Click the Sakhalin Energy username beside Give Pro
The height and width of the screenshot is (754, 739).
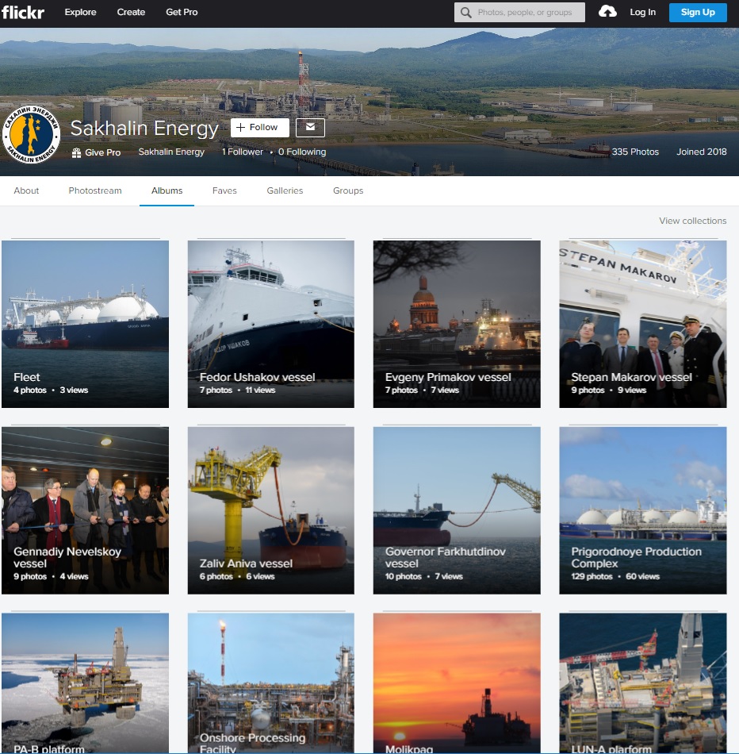click(x=171, y=152)
